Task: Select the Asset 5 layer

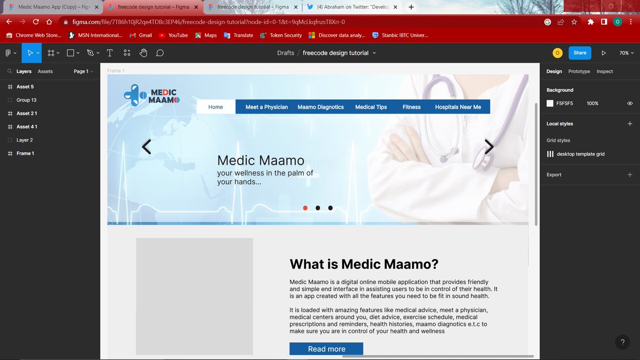Action: (50, 86)
